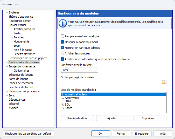Select Barre de langue item
The height and width of the screenshot is (139, 175).
[x=18, y=79]
